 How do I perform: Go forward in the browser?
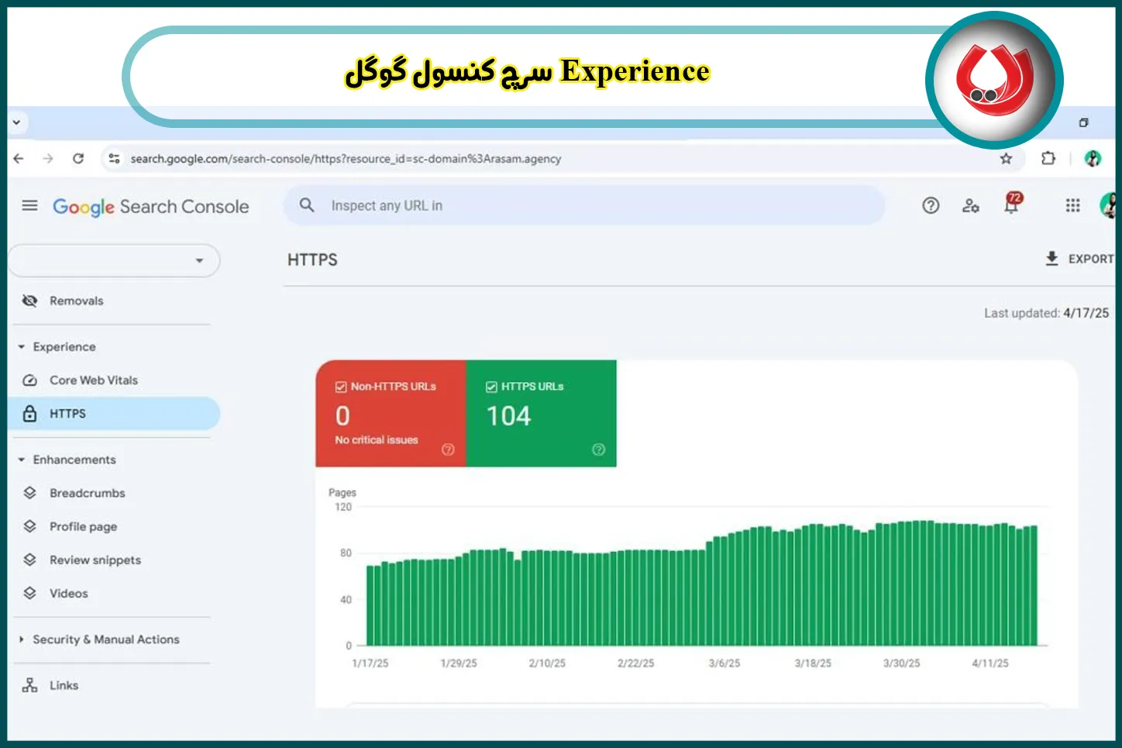point(48,159)
